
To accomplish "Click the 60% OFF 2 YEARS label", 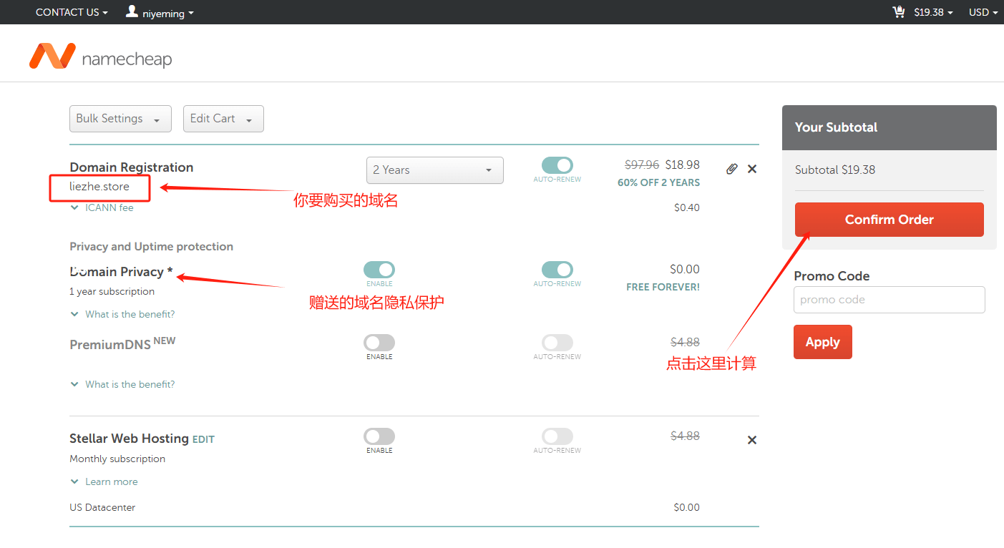I will click(x=658, y=182).
